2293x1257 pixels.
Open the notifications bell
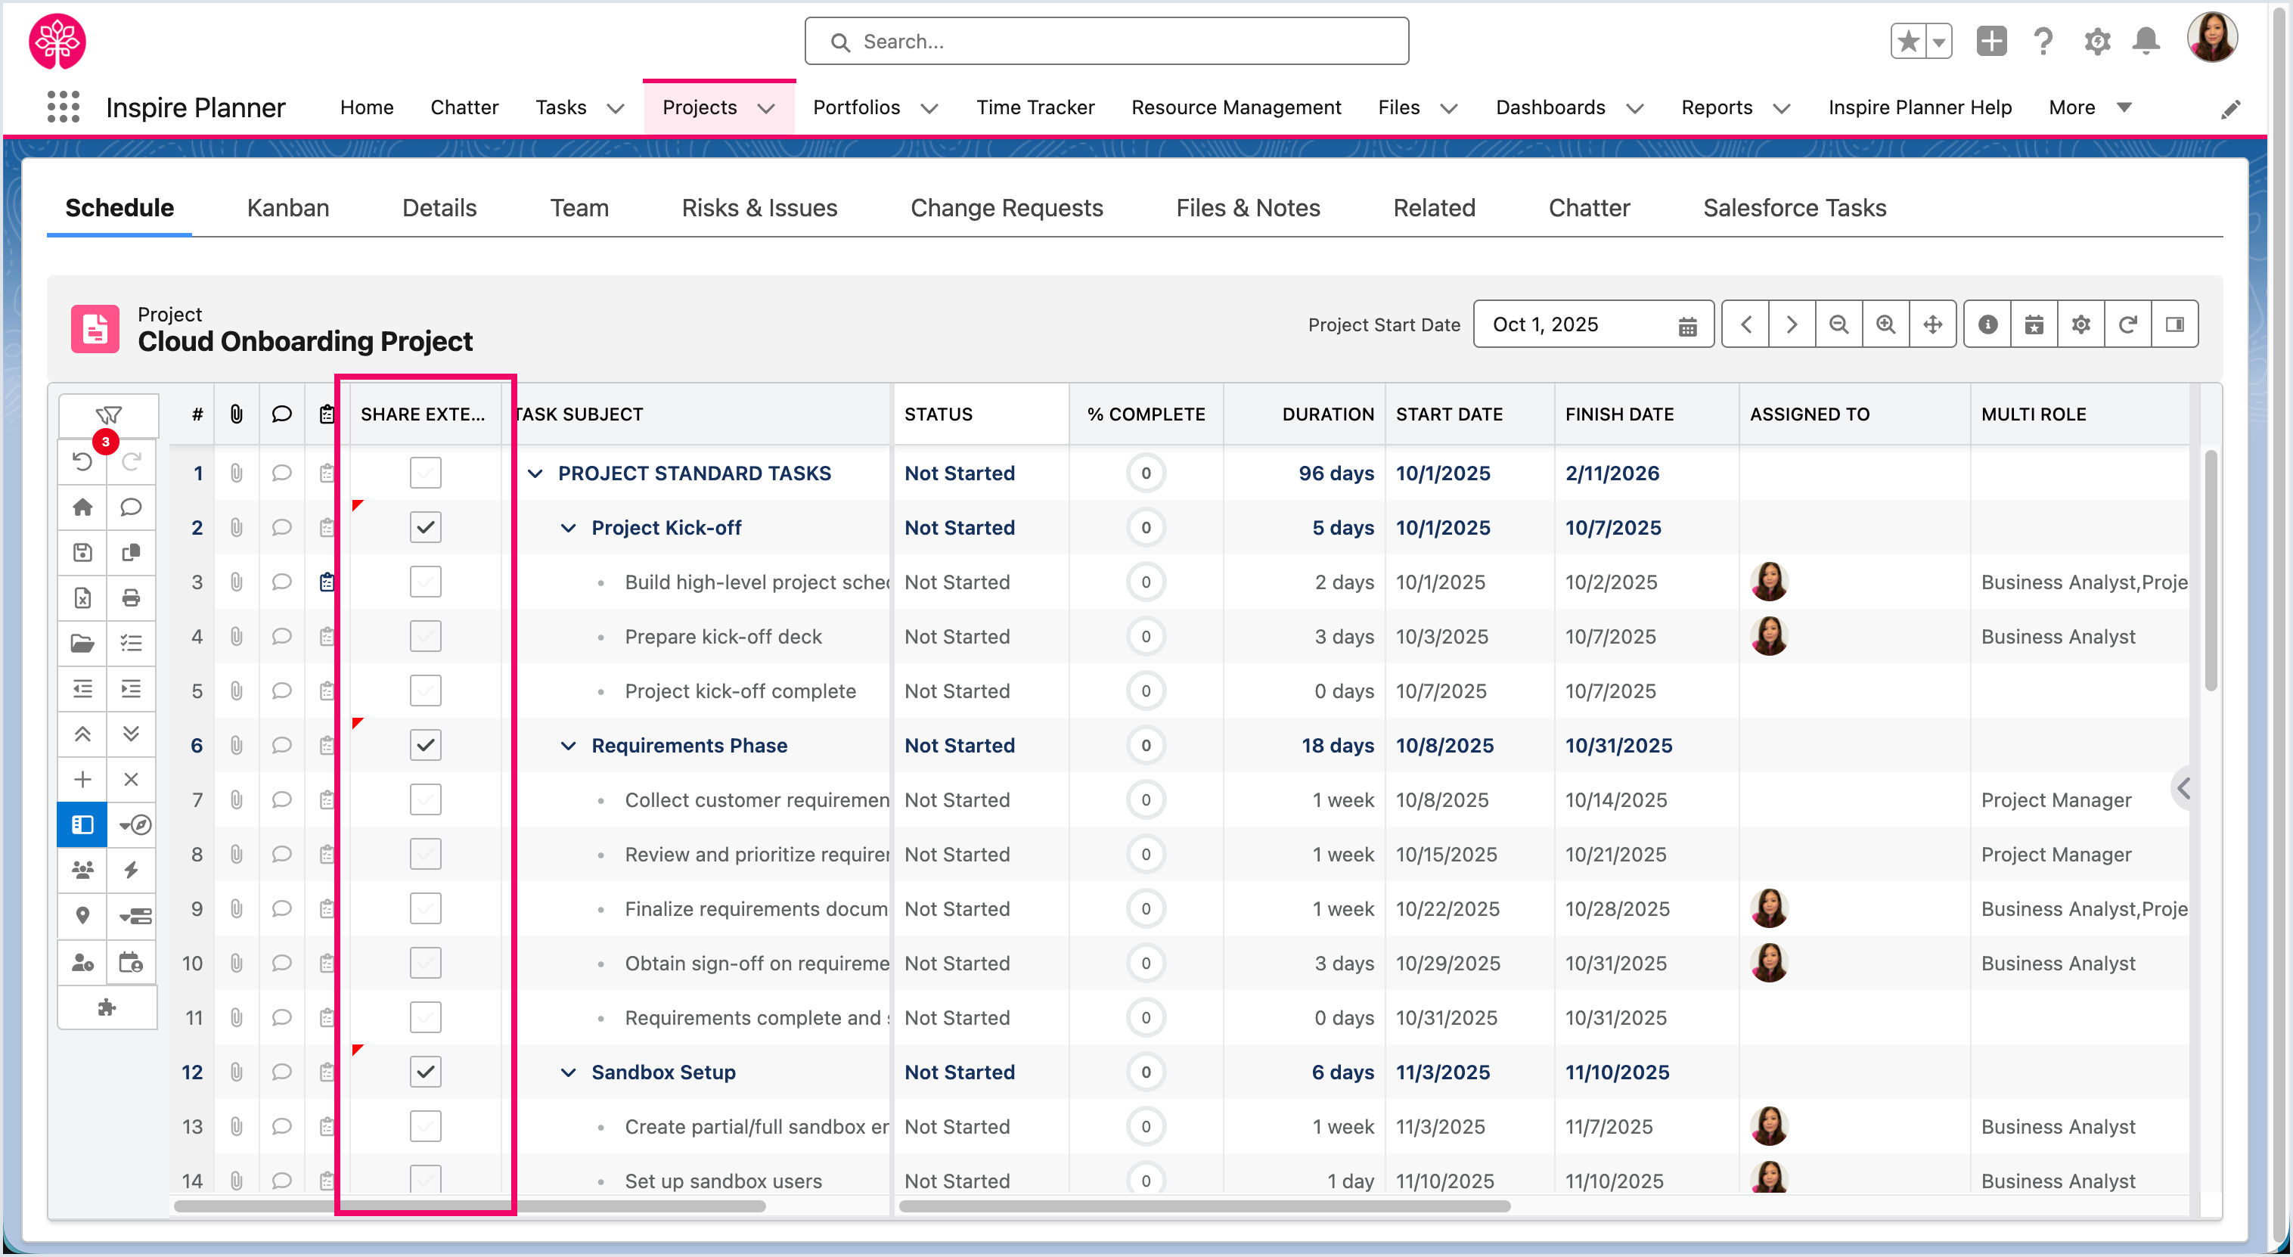click(2146, 41)
